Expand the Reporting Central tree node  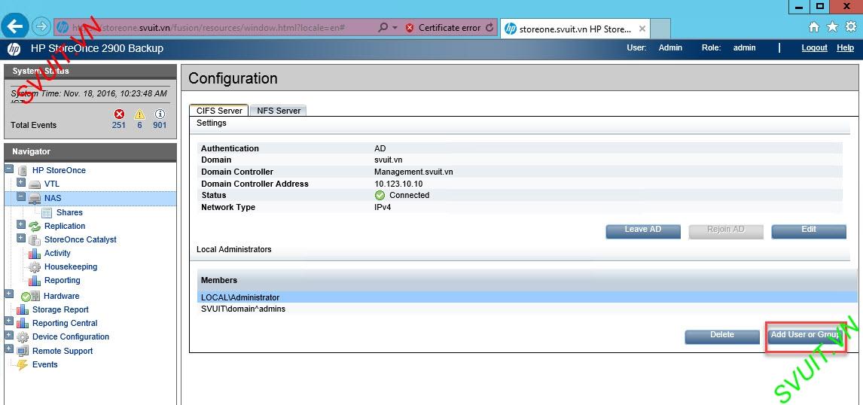click(9, 321)
